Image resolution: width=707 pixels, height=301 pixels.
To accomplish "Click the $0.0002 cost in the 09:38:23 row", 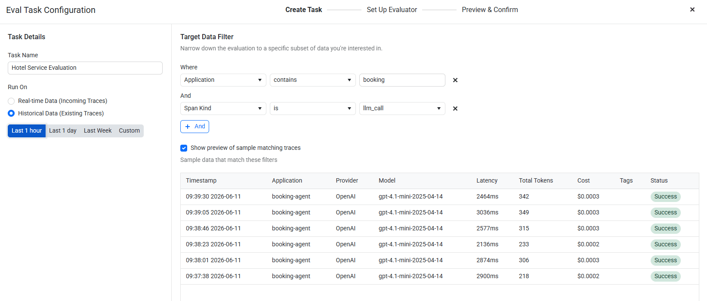I will click(588, 245).
